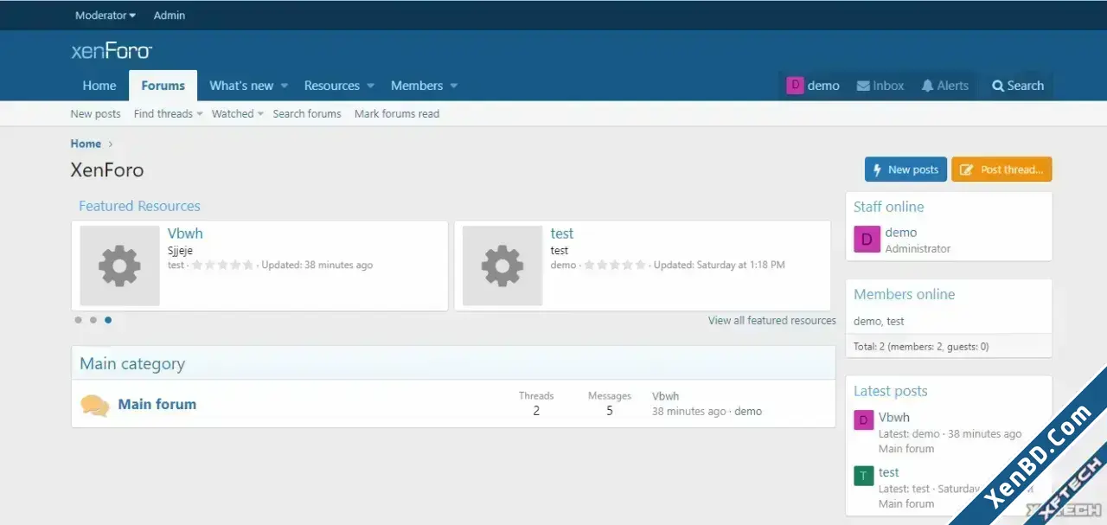Open the Vbwh featured resource title

point(185,234)
